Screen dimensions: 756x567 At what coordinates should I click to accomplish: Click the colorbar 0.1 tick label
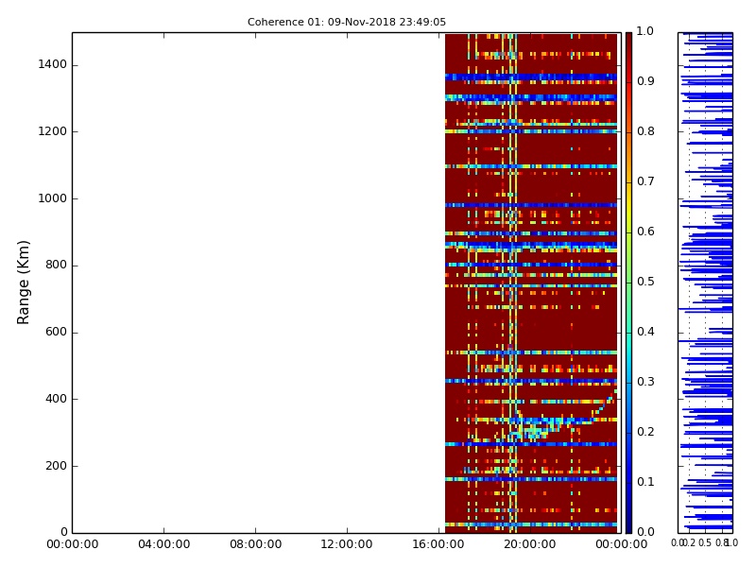645,482
